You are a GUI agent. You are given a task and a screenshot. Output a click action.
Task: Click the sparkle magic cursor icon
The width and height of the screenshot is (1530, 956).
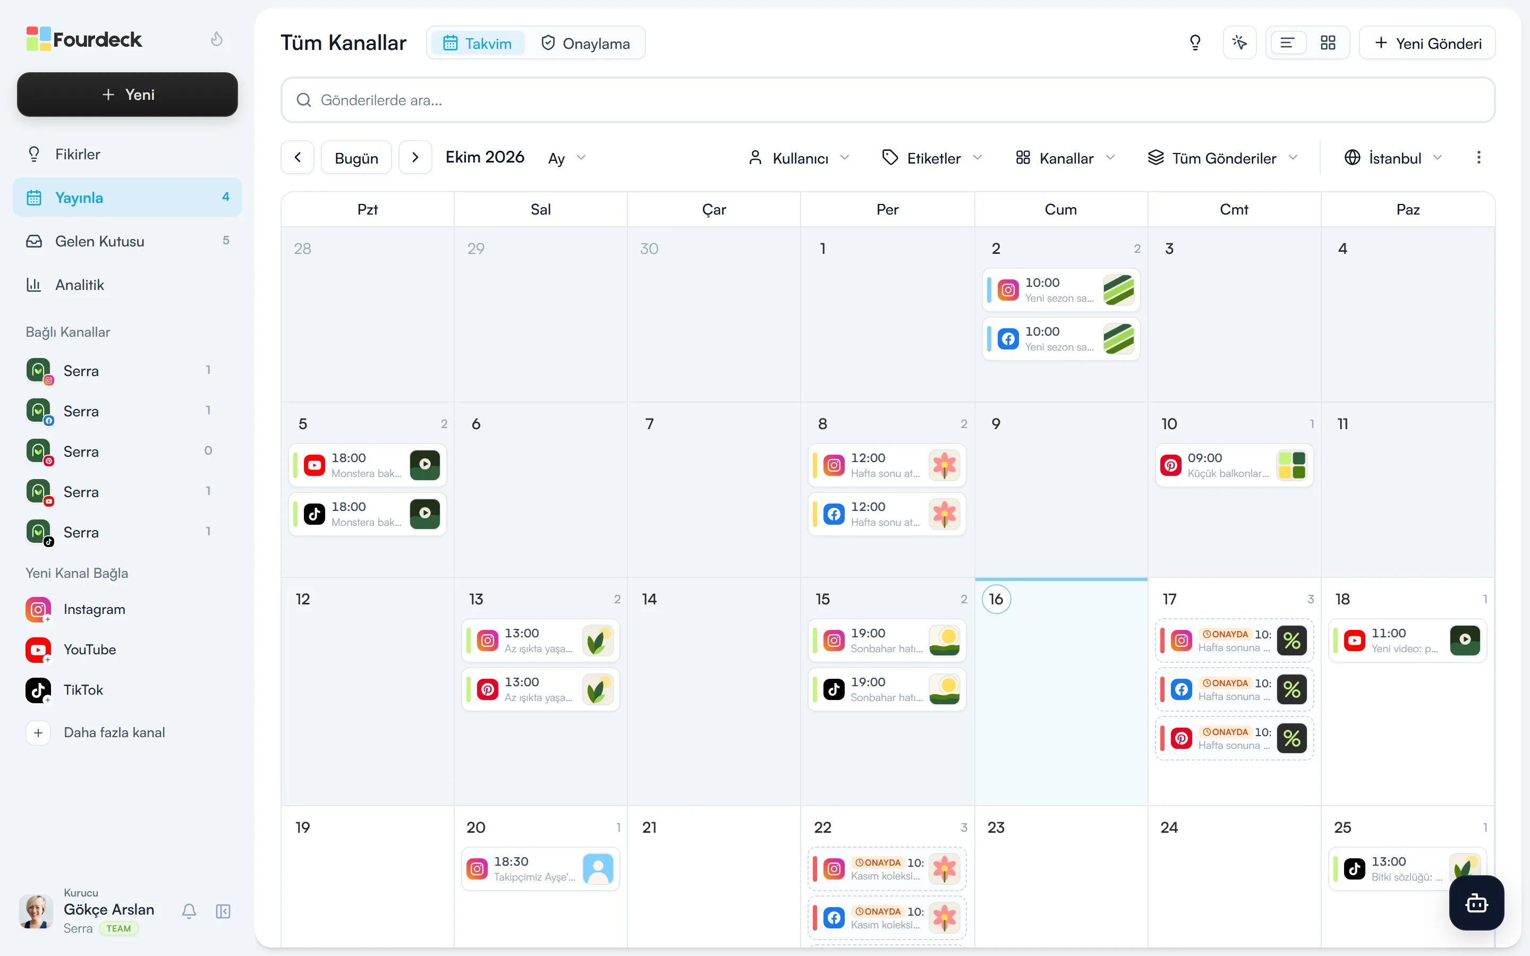pos(1239,43)
